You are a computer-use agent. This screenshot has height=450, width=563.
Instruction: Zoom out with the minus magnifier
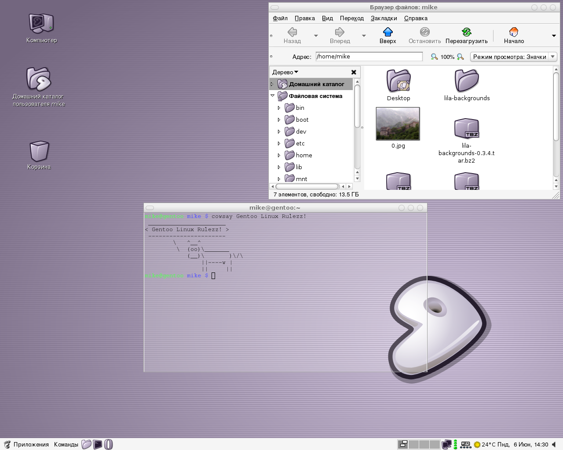[434, 57]
